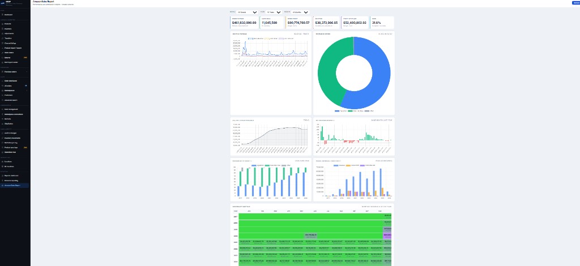Viewport: 580px width, 266px height.
Task: Click the Adjustments icon in the sidebar
Action: pos(2,33)
